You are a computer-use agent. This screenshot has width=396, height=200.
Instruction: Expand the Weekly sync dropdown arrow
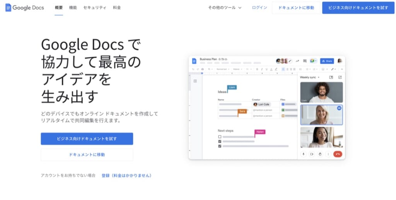point(319,77)
